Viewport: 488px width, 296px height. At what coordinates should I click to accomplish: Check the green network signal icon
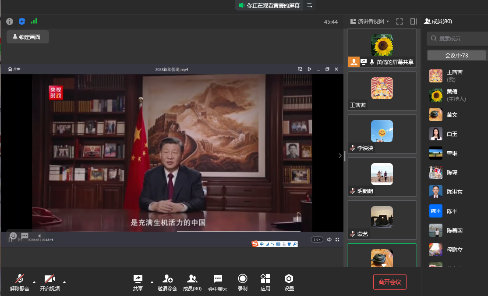pyautogui.click(x=34, y=21)
